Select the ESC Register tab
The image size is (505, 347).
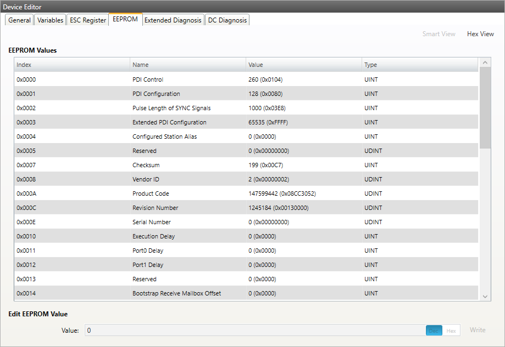tap(88, 20)
